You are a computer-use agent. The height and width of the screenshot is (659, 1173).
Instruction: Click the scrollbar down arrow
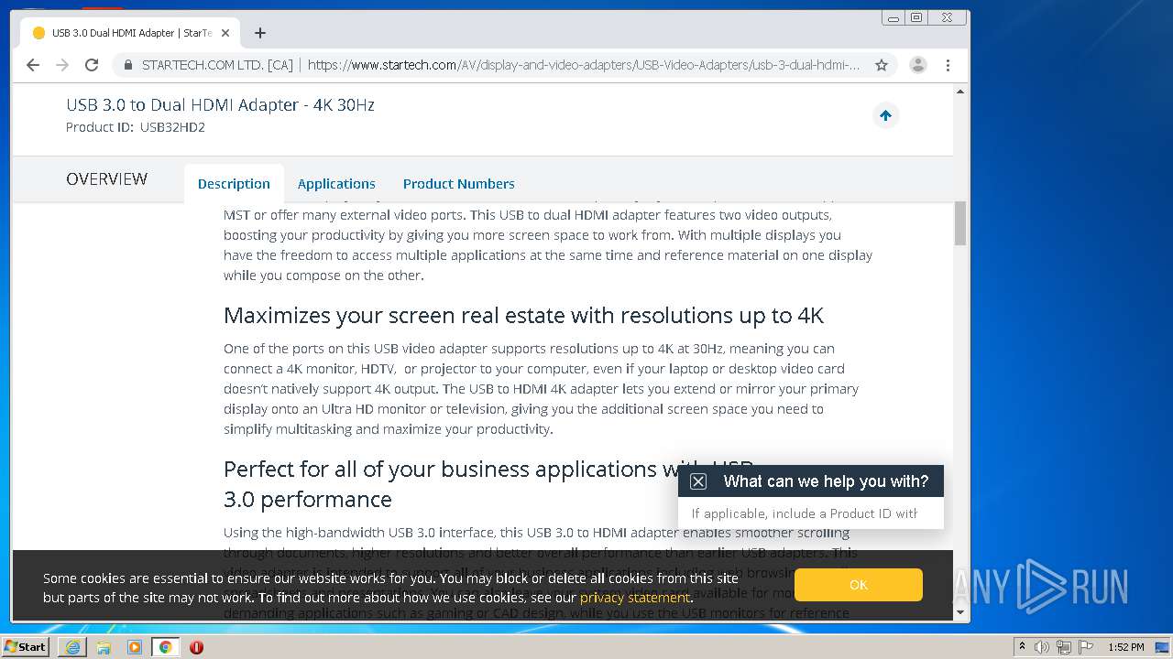pos(960,612)
